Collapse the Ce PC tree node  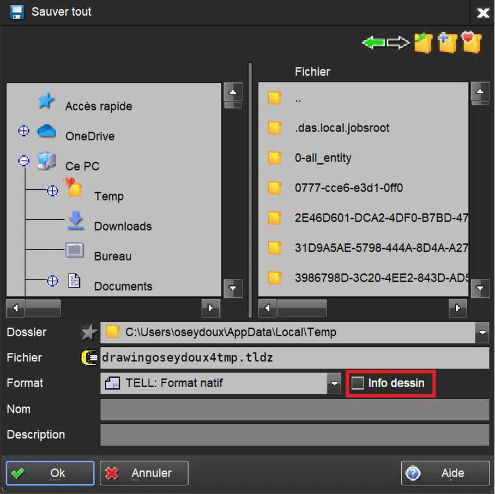pyautogui.click(x=23, y=161)
